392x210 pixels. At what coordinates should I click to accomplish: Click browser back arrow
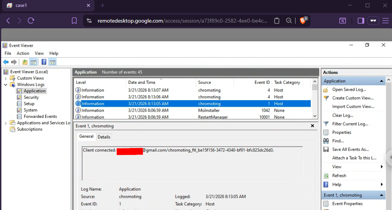click(x=8, y=21)
